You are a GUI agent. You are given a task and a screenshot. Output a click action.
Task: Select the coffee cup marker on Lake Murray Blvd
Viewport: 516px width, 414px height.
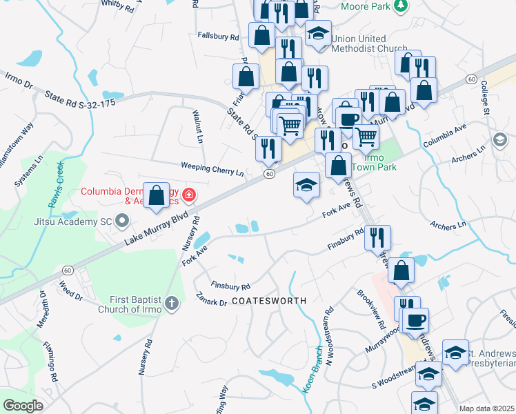pyautogui.click(x=349, y=121)
